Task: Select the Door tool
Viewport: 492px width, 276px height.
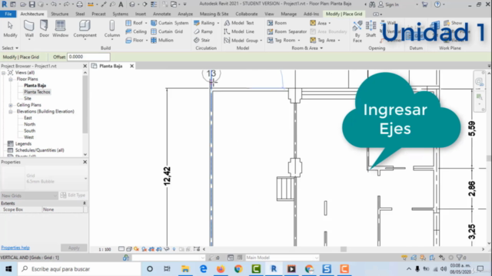Action: [44, 29]
